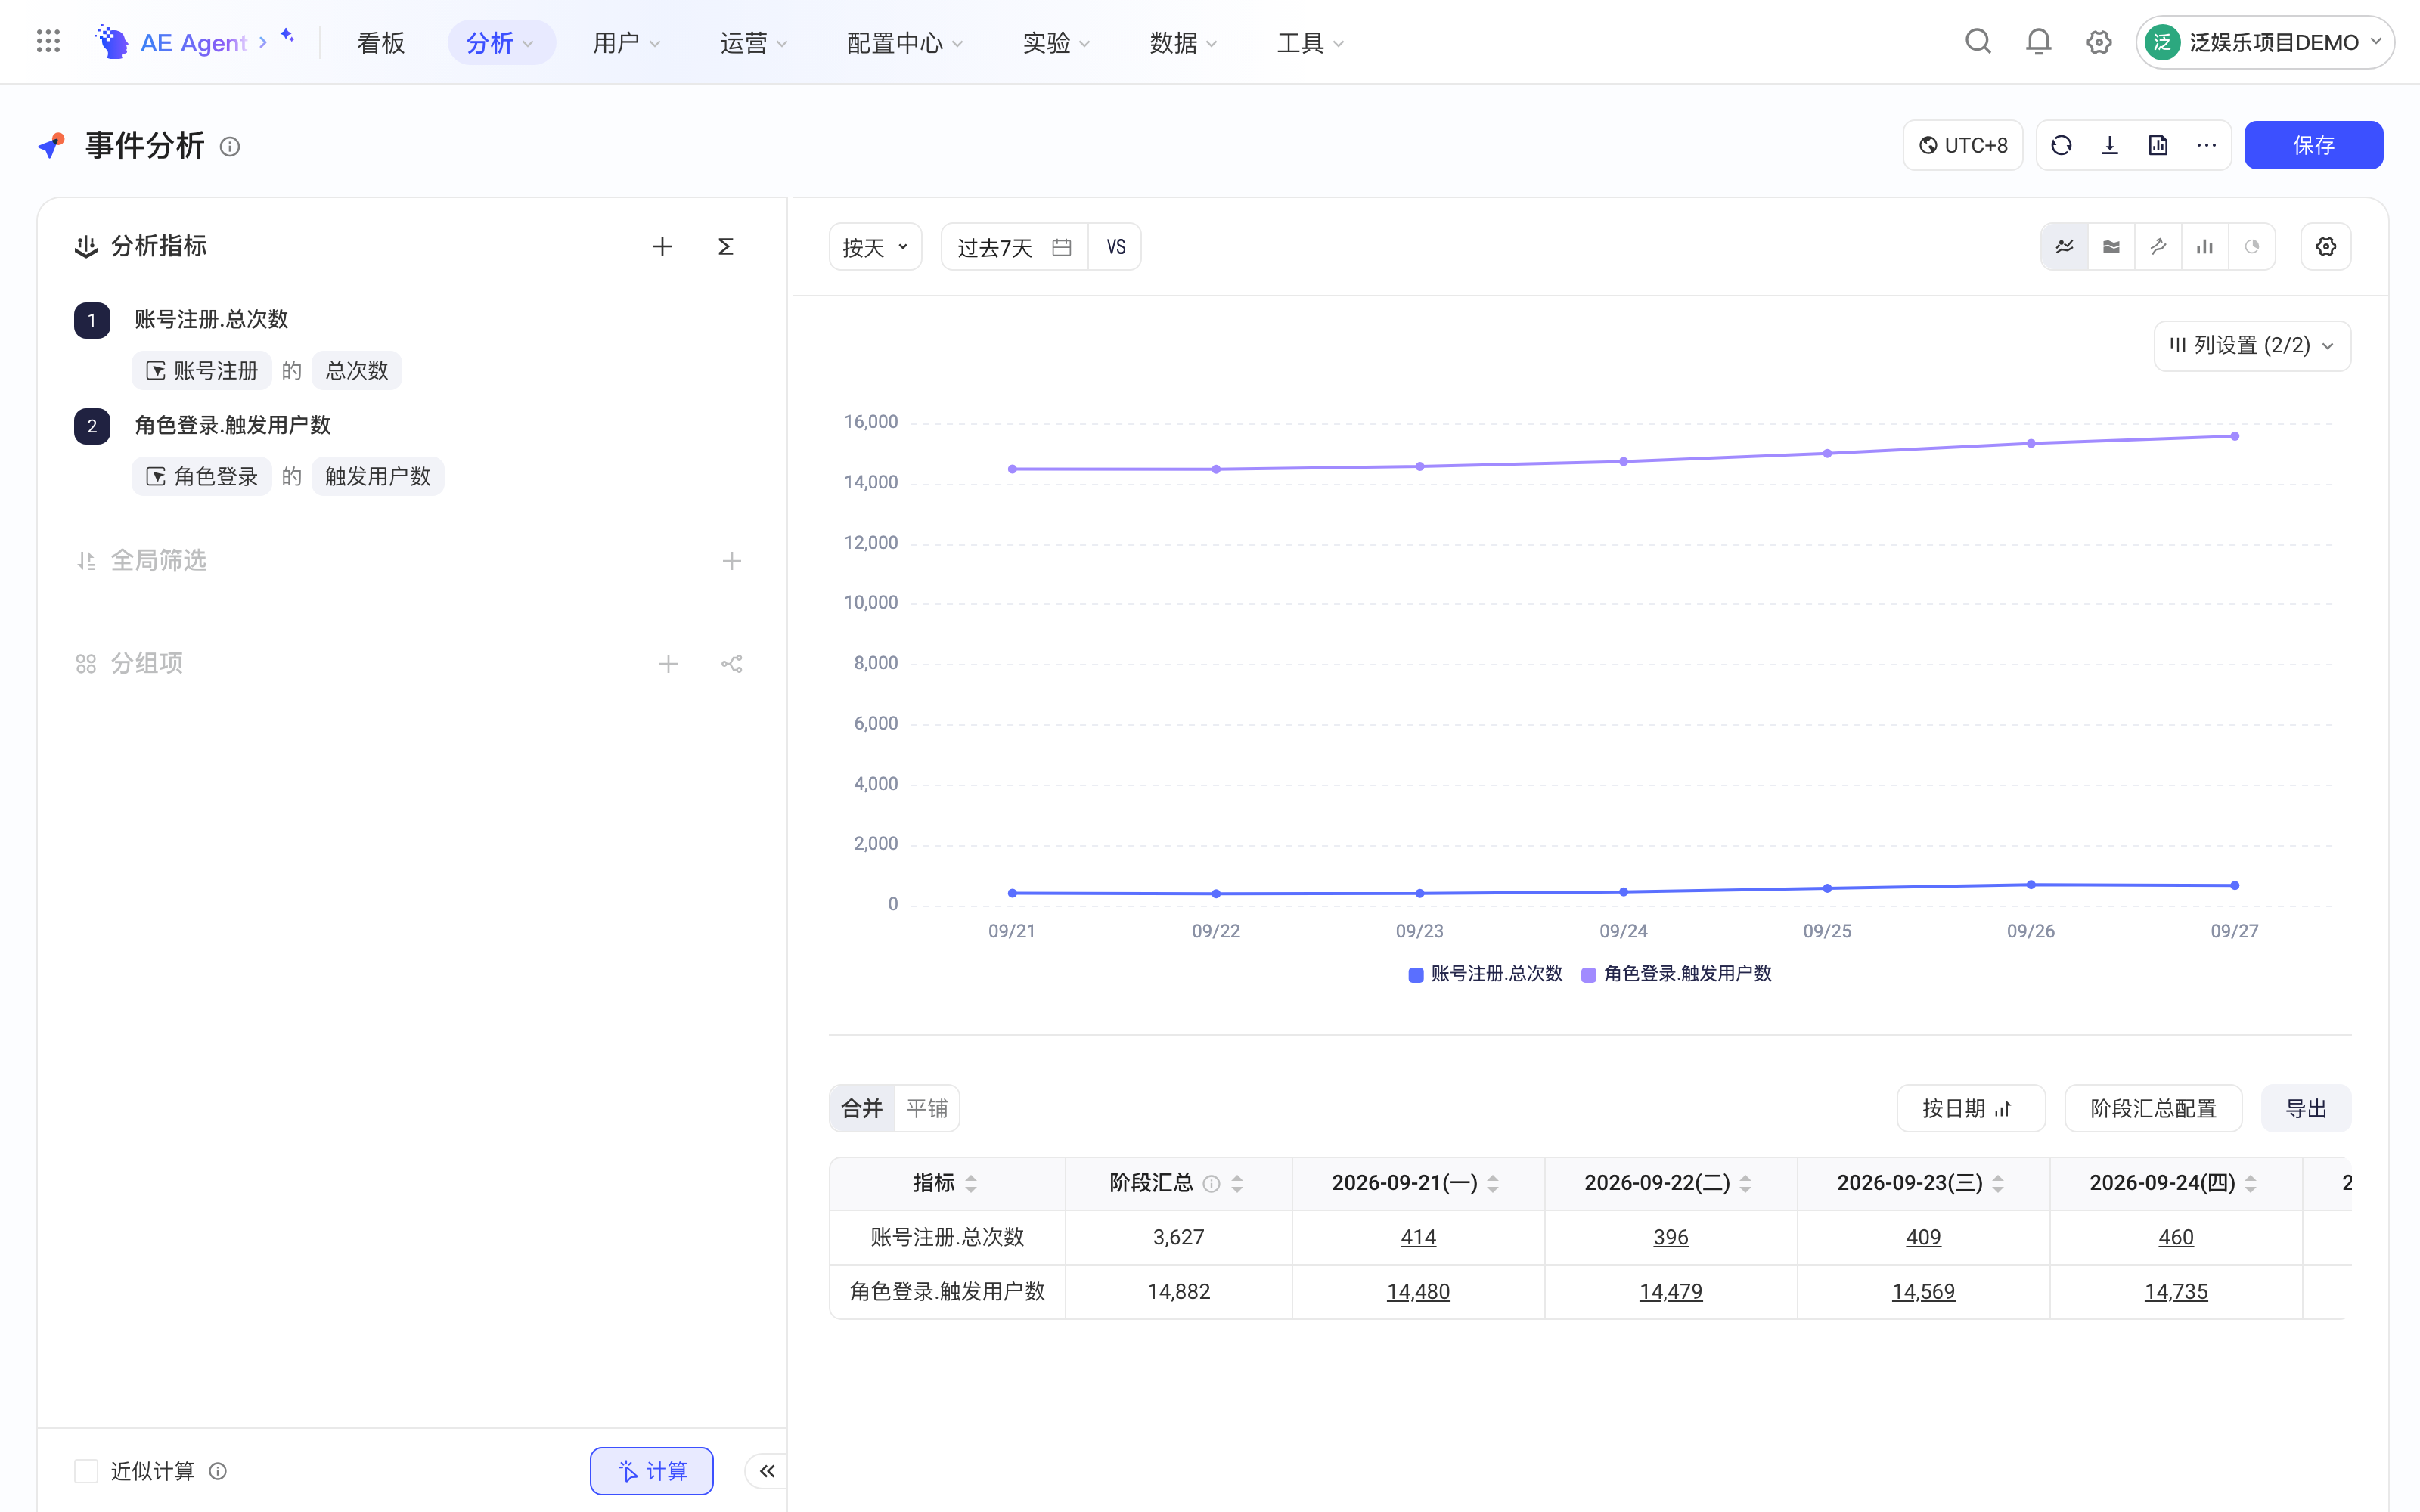Screen dimensions: 2420x1512
Task: Toggle the 账号注册.总次数 legend series
Action: [x=1485, y=974]
